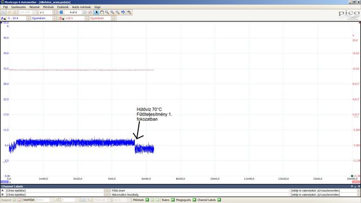The height and width of the screenshot is (203, 361).
Task: Click the zoom magnifier tool after the hand
Action: (x=107, y=12)
